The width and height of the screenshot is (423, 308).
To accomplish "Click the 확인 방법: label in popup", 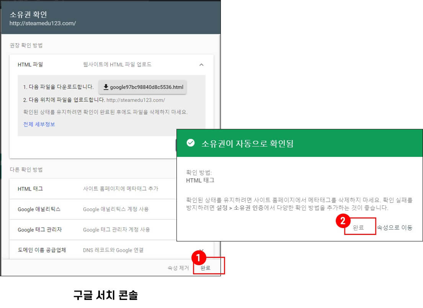I will 199,173.
